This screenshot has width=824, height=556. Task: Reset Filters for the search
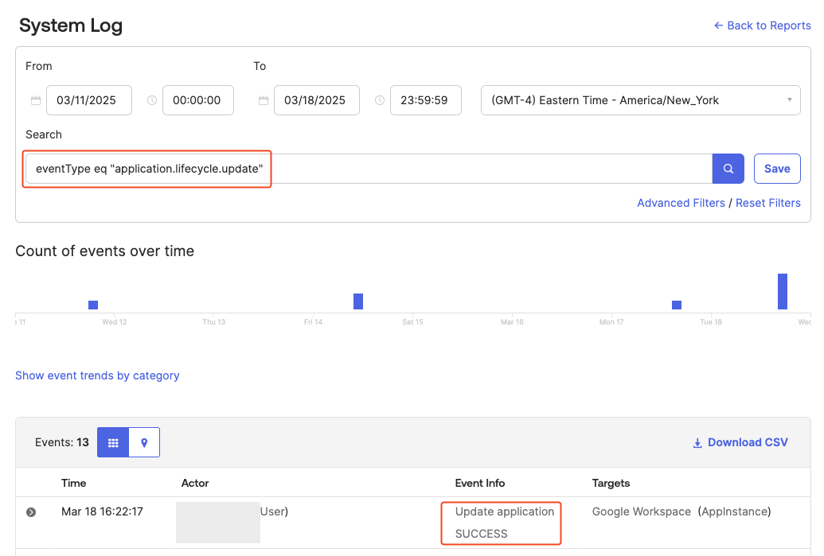[767, 203]
